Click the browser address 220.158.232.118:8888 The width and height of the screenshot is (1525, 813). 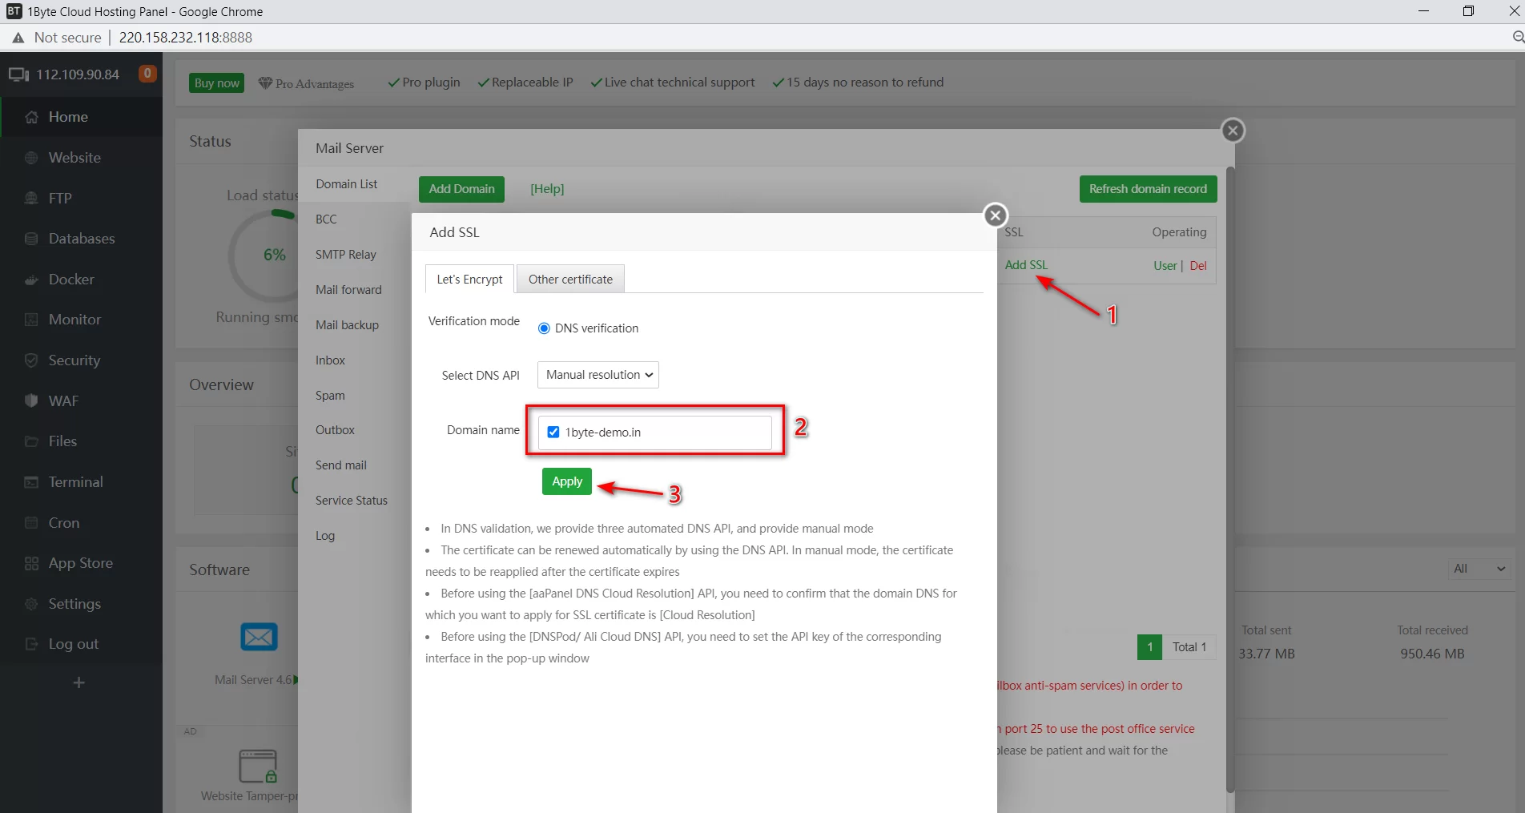[x=186, y=38]
